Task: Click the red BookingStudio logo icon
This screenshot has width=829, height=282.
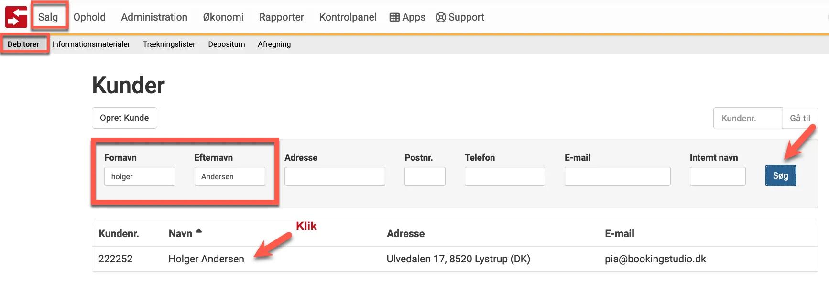Action: [16, 17]
